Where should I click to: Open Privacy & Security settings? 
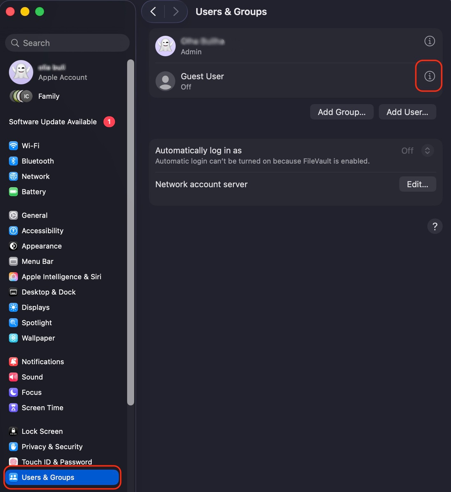(52, 447)
